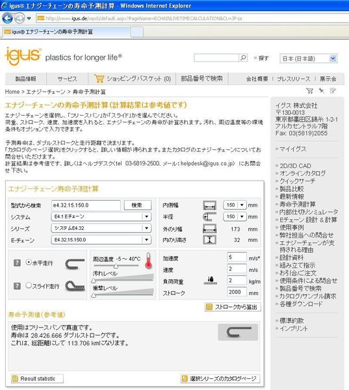Open a new blank browser tab
This screenshot has height=390, width=349.
[137, 32]
